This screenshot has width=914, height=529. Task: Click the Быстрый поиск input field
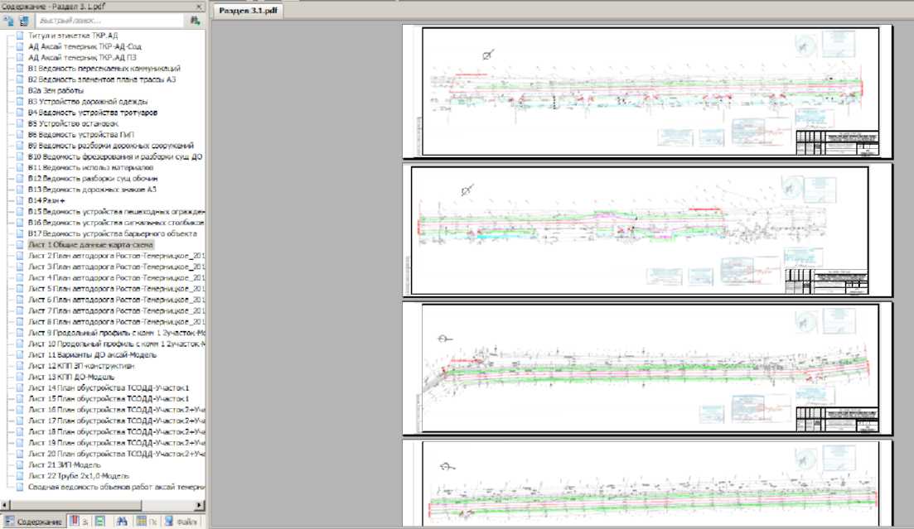point(109,21)
